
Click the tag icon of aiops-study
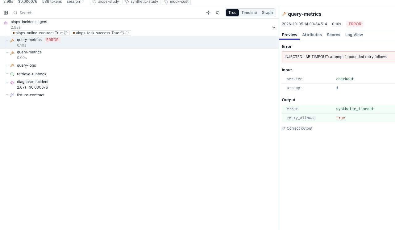coord(94,2)
